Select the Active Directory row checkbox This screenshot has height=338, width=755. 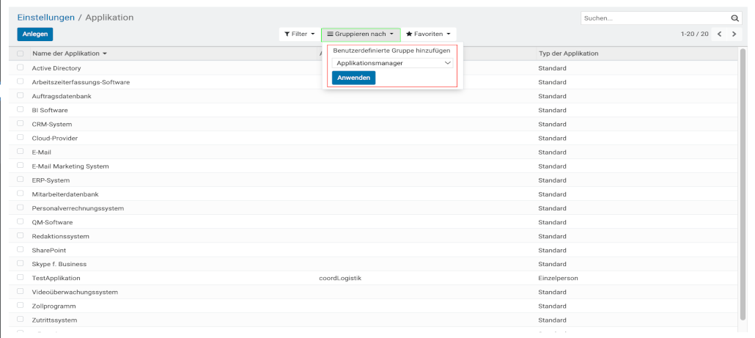point(21,68)
